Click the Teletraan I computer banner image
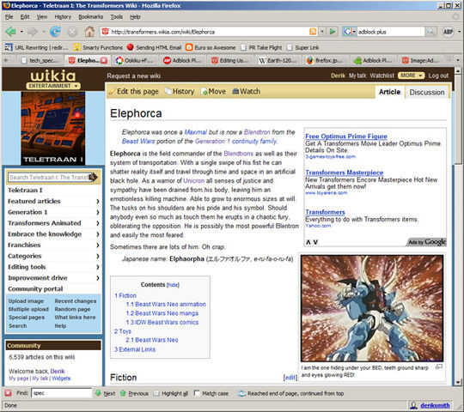The image size is (464, 412). 53,128
